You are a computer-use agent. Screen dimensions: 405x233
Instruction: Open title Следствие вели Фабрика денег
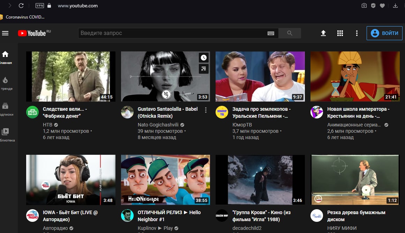point(65,112)
